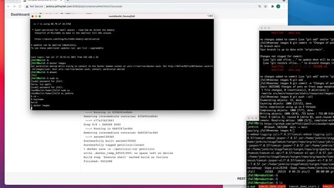Click 'Successfully tagged petclinic:latest' line

(114, 145)
